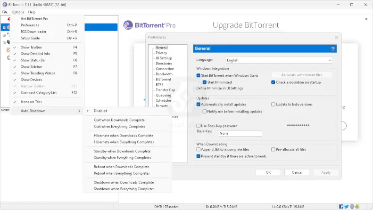Click the BitTorrent app icon in title bar
Screen dimensions: 373x210
coord(5,4)
